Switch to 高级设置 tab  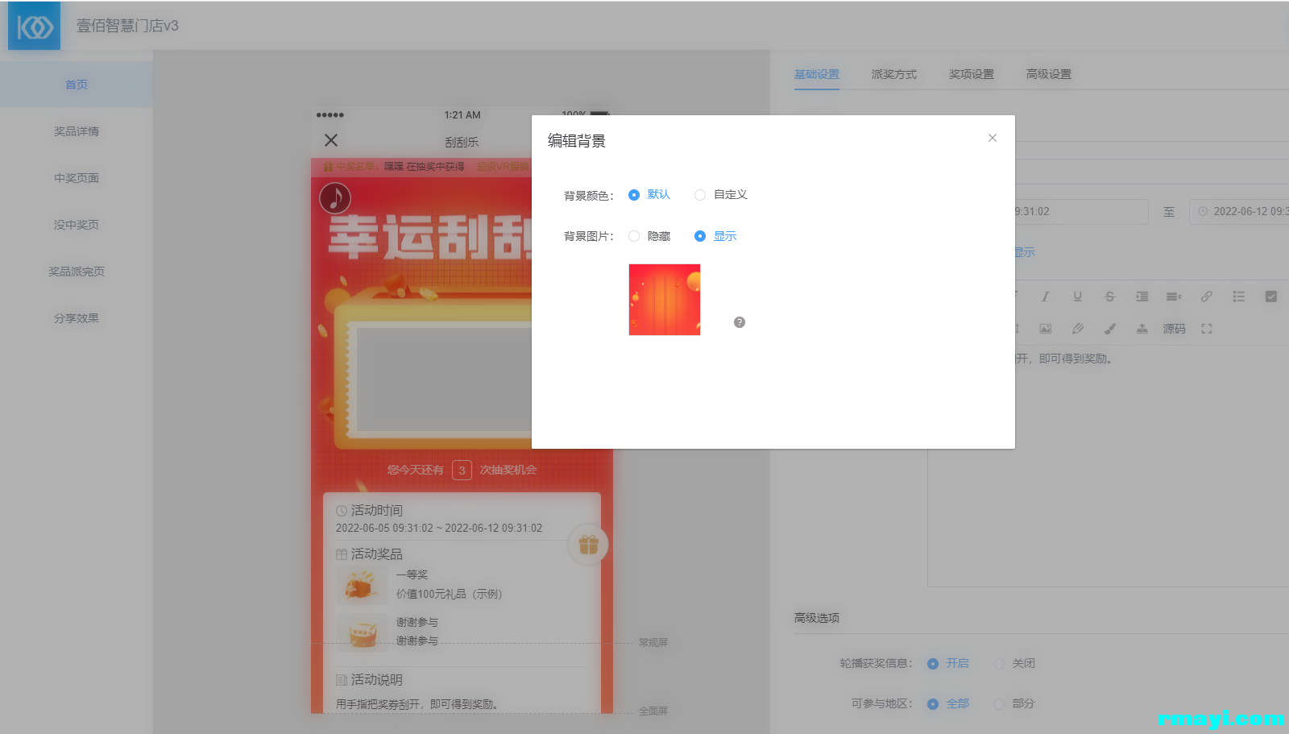[1049, 74]
